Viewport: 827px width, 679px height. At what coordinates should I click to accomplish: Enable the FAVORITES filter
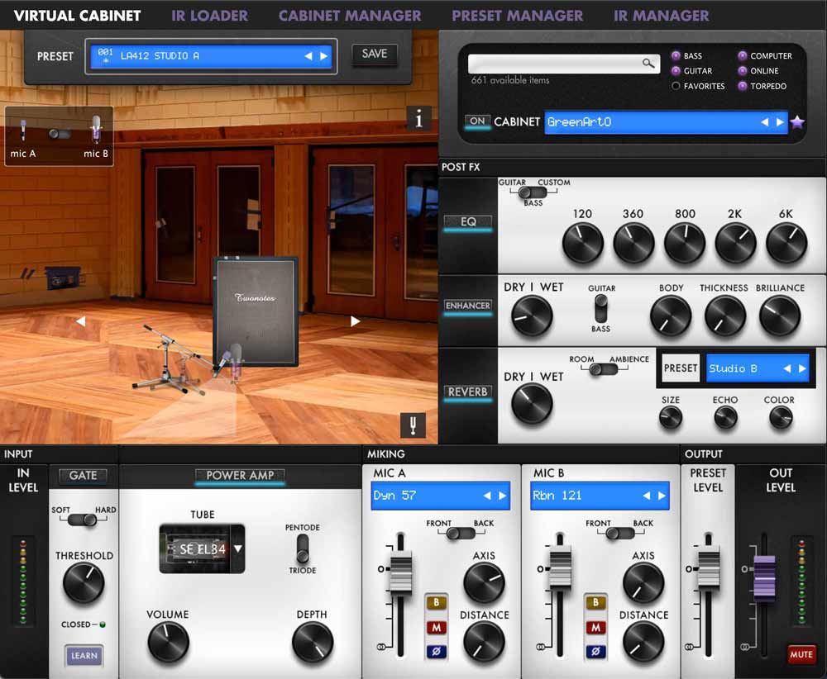(676, 86)
